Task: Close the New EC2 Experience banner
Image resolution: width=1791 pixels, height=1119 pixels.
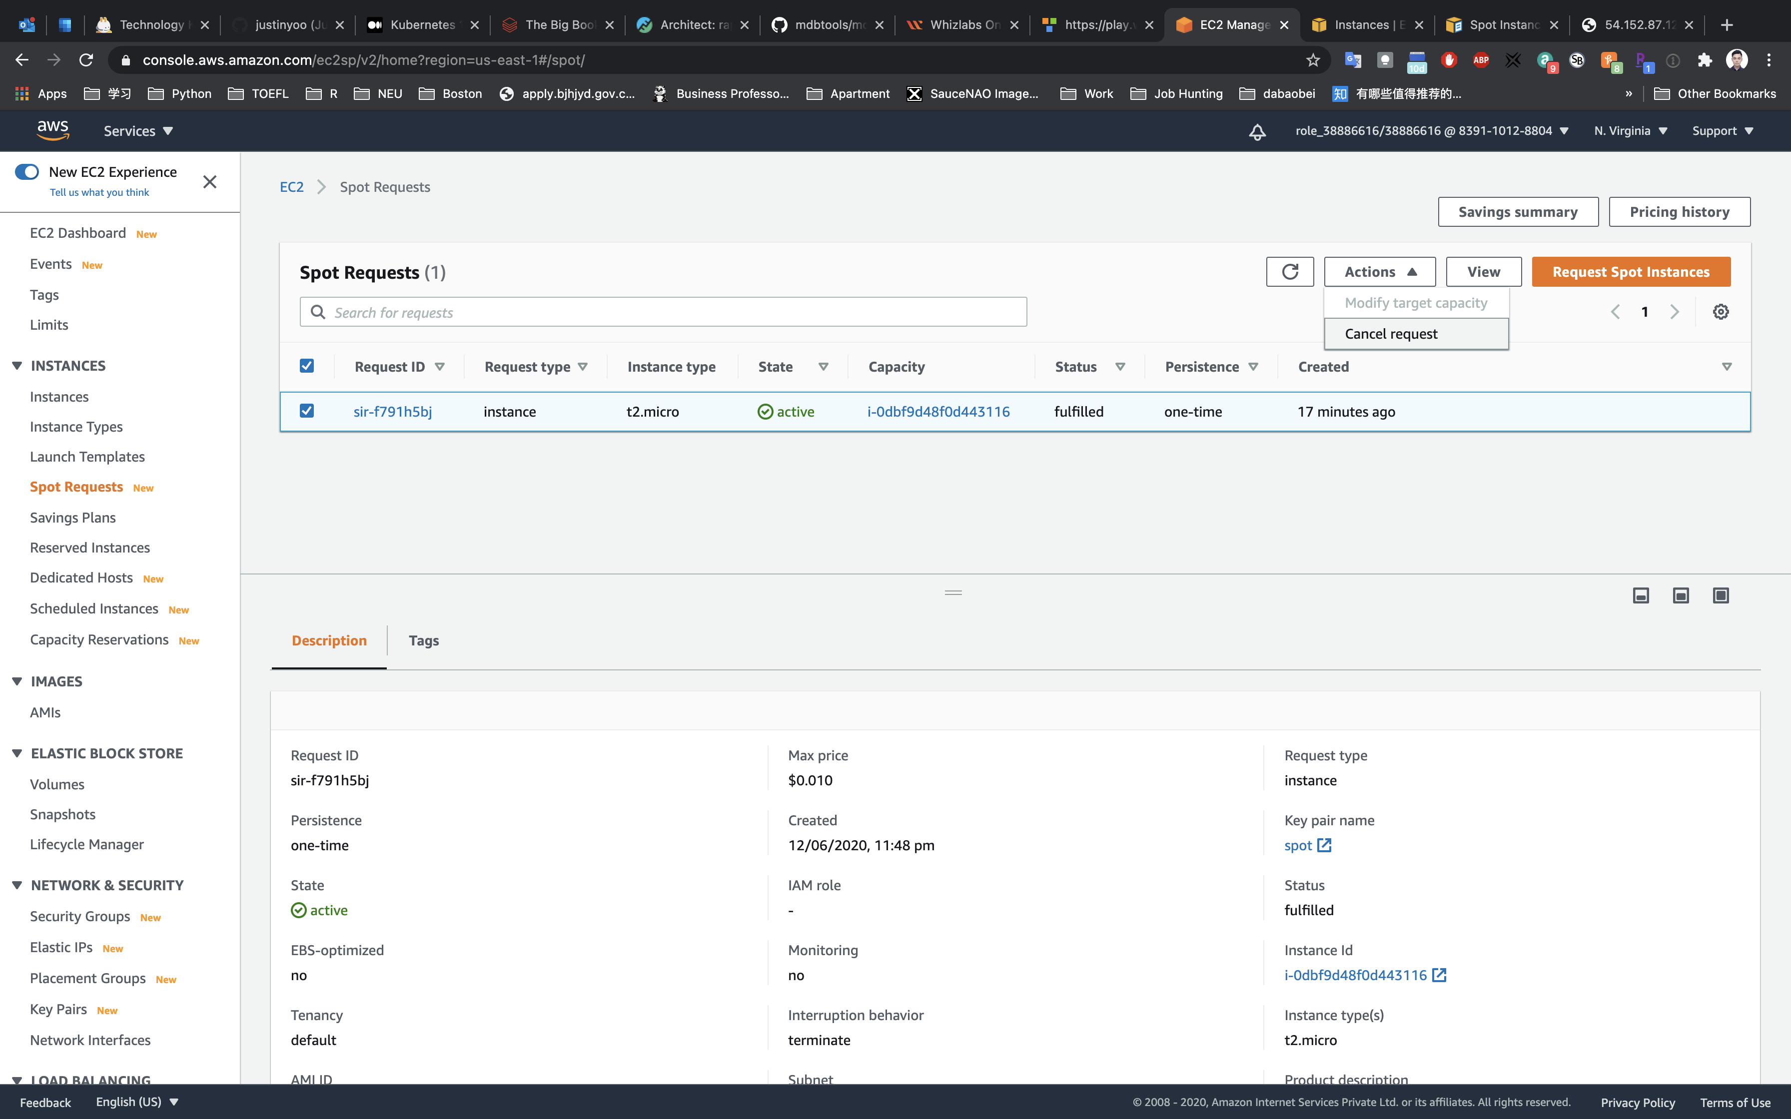Action: pos(209,181)
